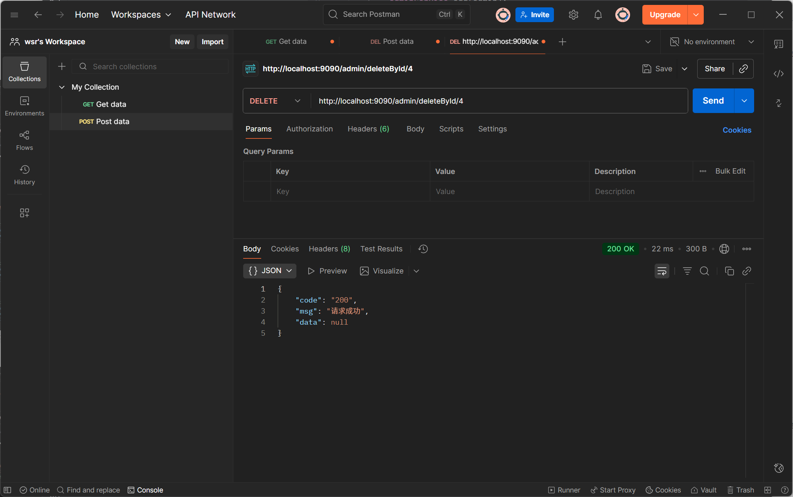Switch to request Headers (6) tab
This screenshot has height=497, width=793.
click(x=368, y=129)
